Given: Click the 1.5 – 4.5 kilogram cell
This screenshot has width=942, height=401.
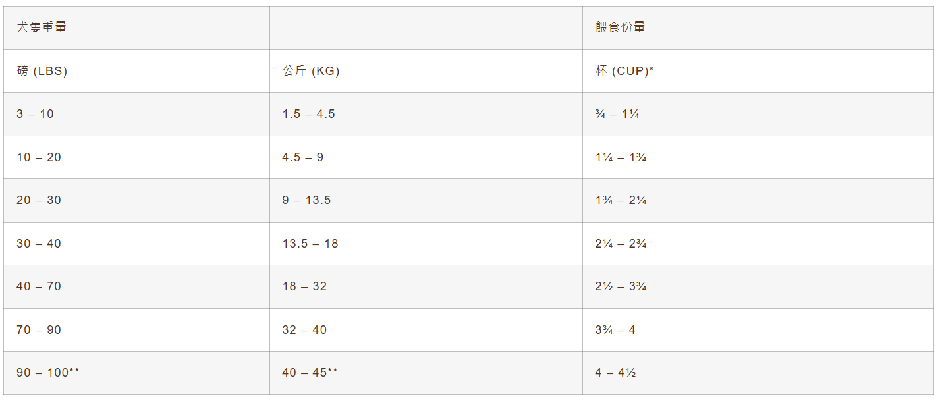Looking at the screenshot, I should pyautogui.click(x=309, y=114).
